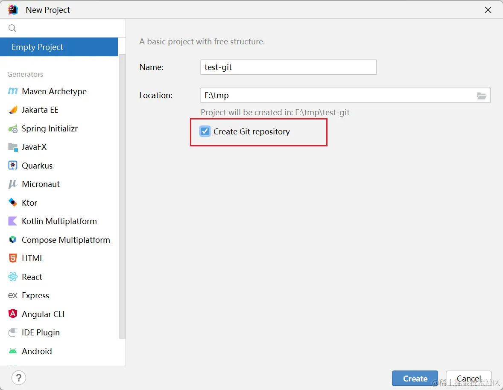
Task: Click the search magnifier icon
Action: [12, 28]
